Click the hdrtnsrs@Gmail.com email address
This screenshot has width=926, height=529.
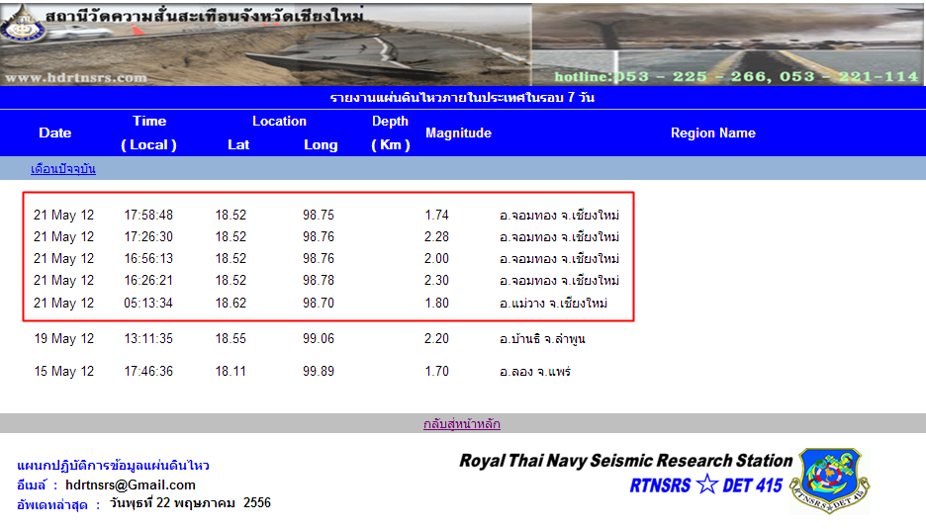click(131, 485)
